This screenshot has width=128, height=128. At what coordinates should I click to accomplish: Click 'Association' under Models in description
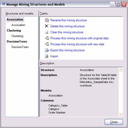56,95
